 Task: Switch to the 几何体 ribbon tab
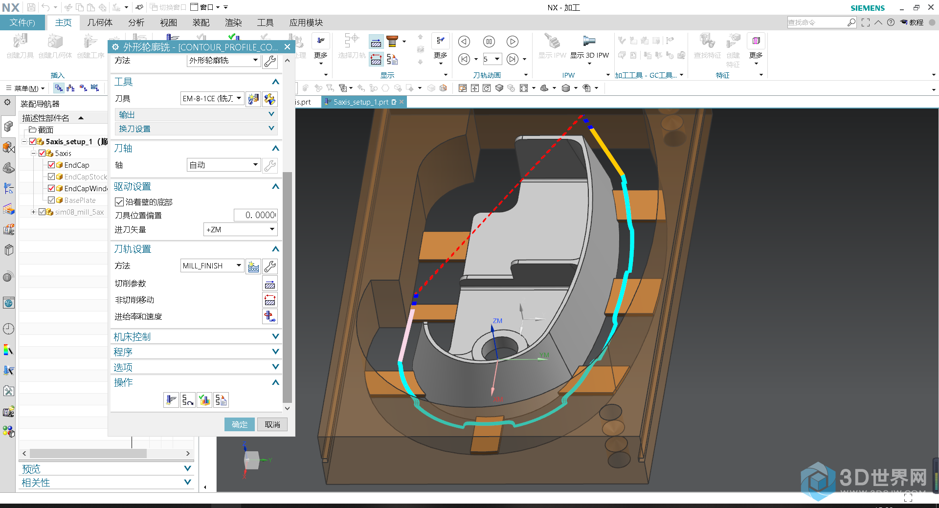[100, 22]
